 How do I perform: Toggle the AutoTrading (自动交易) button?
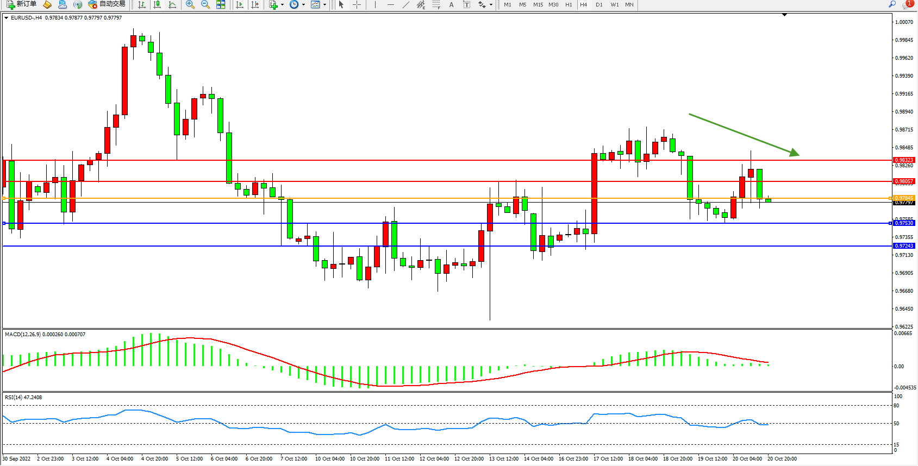pyautogui.click(x=107, y=4)
